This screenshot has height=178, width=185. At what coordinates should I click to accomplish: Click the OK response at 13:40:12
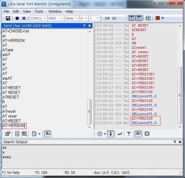click(x=134, y=43)
